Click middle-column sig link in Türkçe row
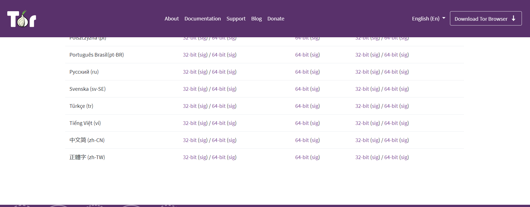 tap(315, 106)
